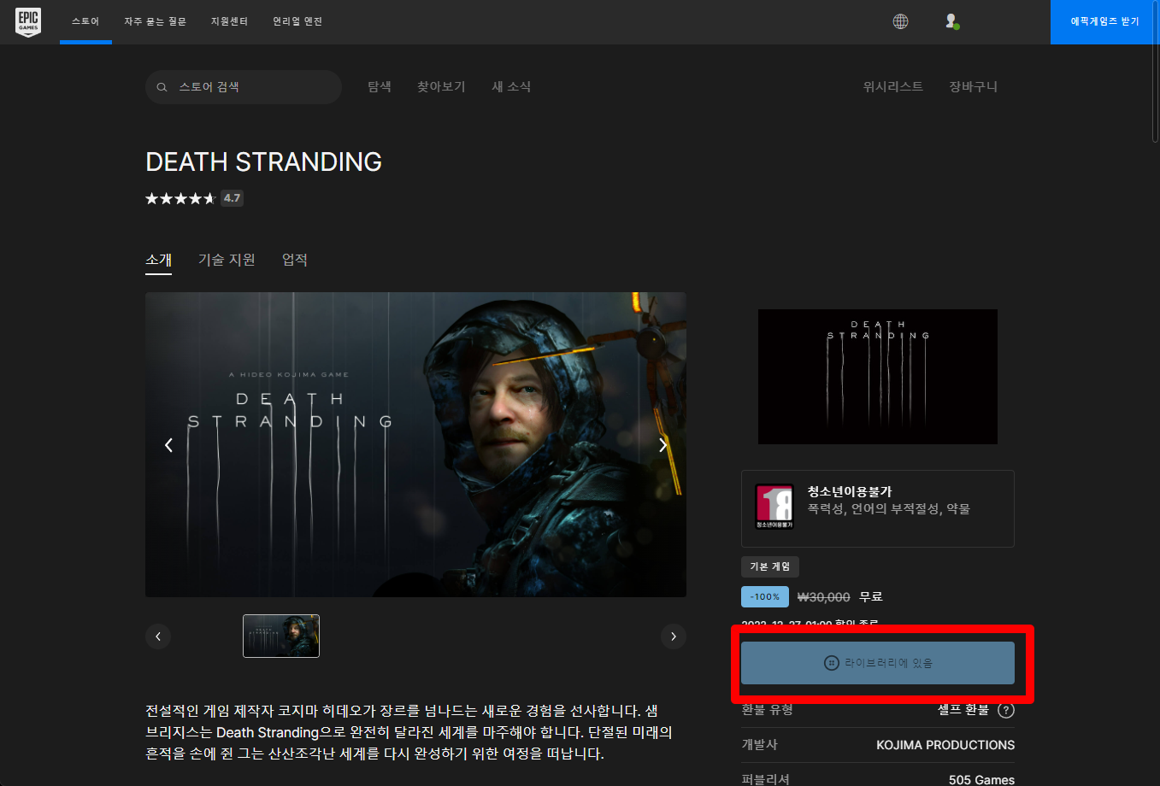Select the 소개 tab
Image resolution: width=1160 pixels, height=786 pixels.
point(159,260)
